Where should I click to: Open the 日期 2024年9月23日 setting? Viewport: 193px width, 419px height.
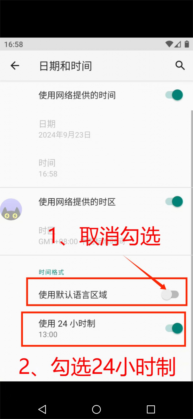(96, 129)
